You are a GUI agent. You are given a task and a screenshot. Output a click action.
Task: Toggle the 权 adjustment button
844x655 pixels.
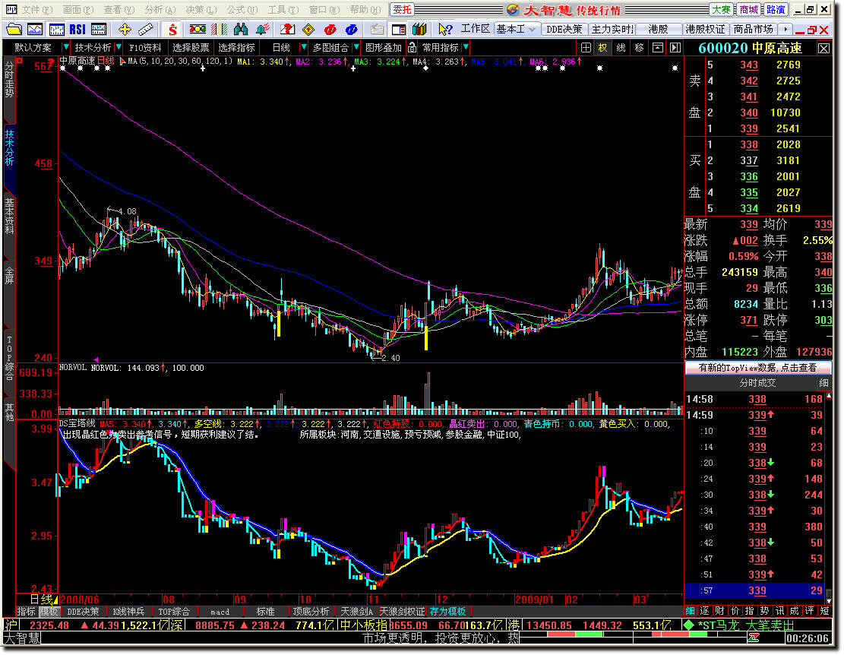603,48
